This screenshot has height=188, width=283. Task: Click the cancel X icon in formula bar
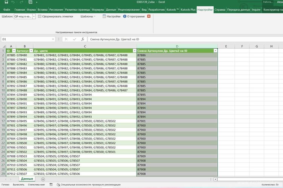click(66, 39)
